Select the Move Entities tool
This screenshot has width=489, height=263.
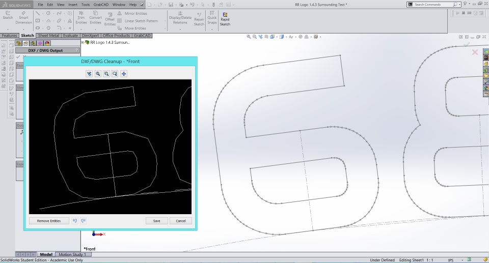[x=131, y=28]
